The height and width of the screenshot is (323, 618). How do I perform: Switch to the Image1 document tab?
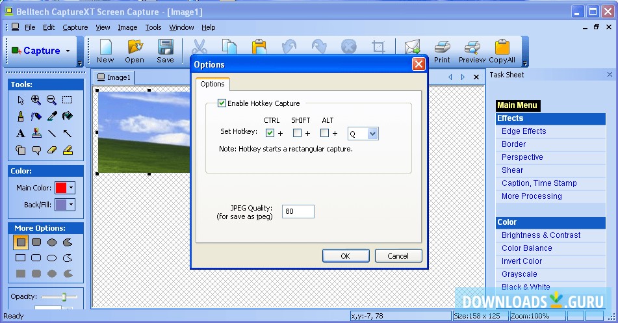click(114, 77)
